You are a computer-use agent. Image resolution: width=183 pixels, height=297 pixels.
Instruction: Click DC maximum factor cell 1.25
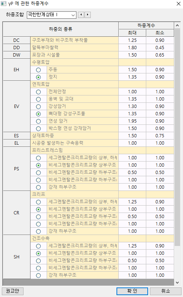click(132, 40)
